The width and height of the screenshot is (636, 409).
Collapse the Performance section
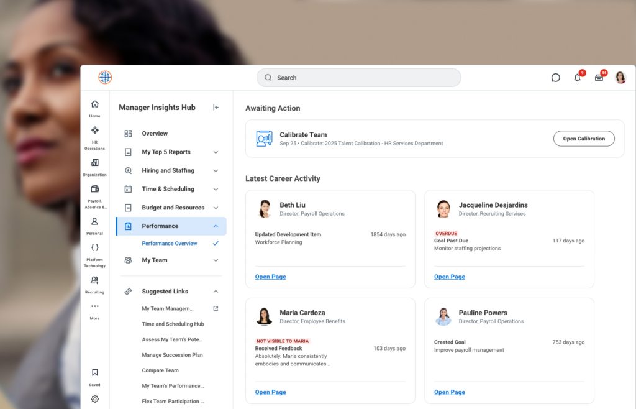click(x=216, y=226)
